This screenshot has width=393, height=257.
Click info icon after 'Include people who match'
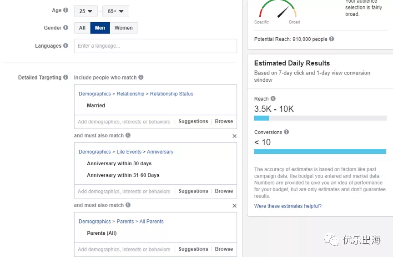[141, 78]
